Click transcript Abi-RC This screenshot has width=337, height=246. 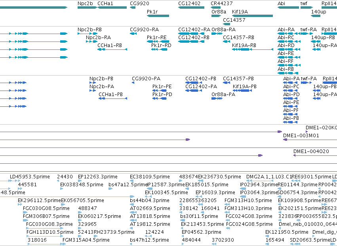tap(286, 38)
